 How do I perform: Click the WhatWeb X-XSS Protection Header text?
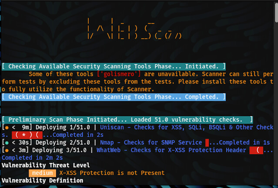coord(171,150)
